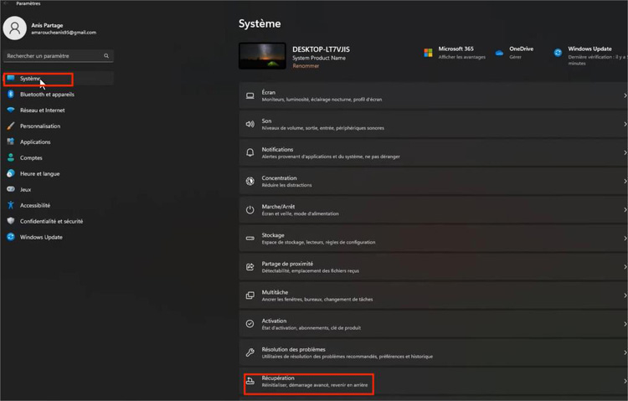628x401 pixels.
Task: Click the Microsoft 365 logo icon
Action: pyautogui.click(x=428, y=53)
